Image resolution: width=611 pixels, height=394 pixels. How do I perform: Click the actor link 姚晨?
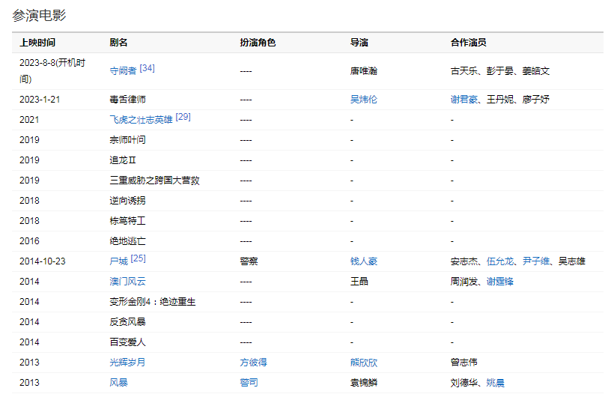(495, 383)
